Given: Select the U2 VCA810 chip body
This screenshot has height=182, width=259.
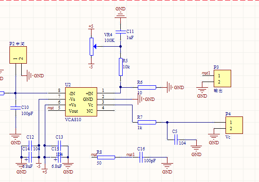Looking at the screenshot, I should click(81, 102).
